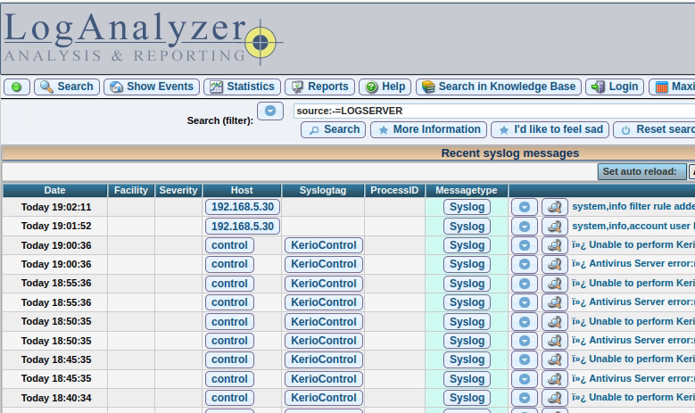Click the Today 18:40:34 date cell
The width and height of the screenshot is (695, 413).
(56, 399)
